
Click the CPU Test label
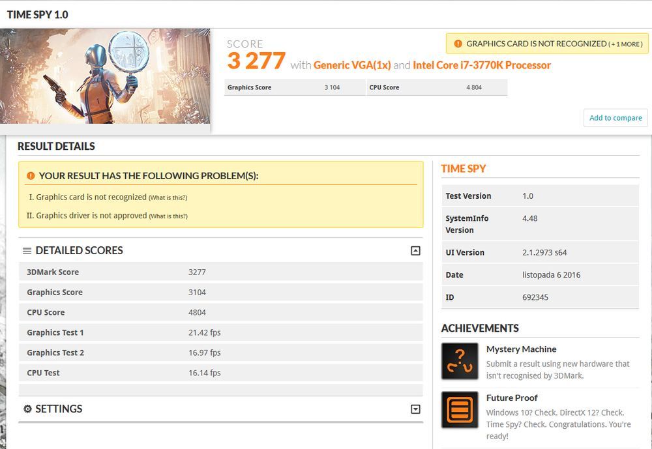43,373
